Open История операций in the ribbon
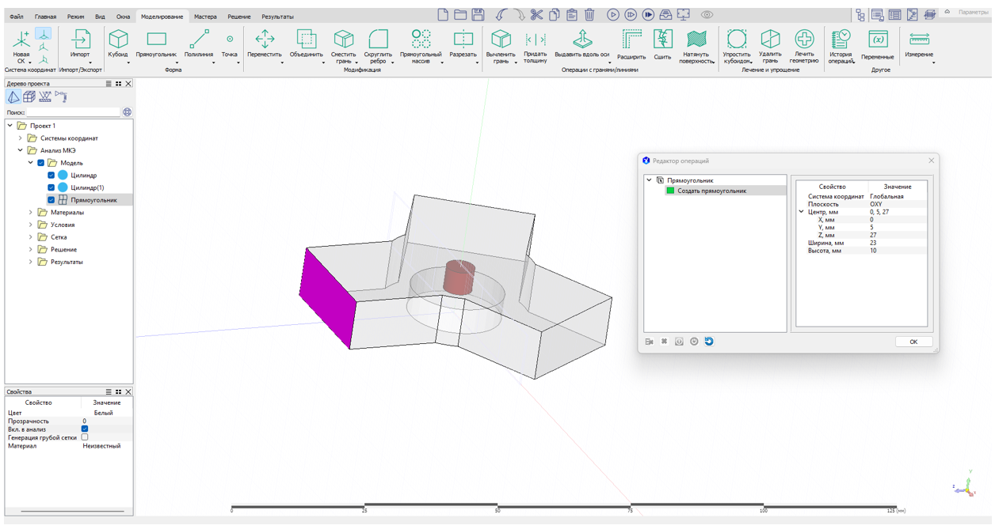Screen dimensions: 995x529 point(841,43)
